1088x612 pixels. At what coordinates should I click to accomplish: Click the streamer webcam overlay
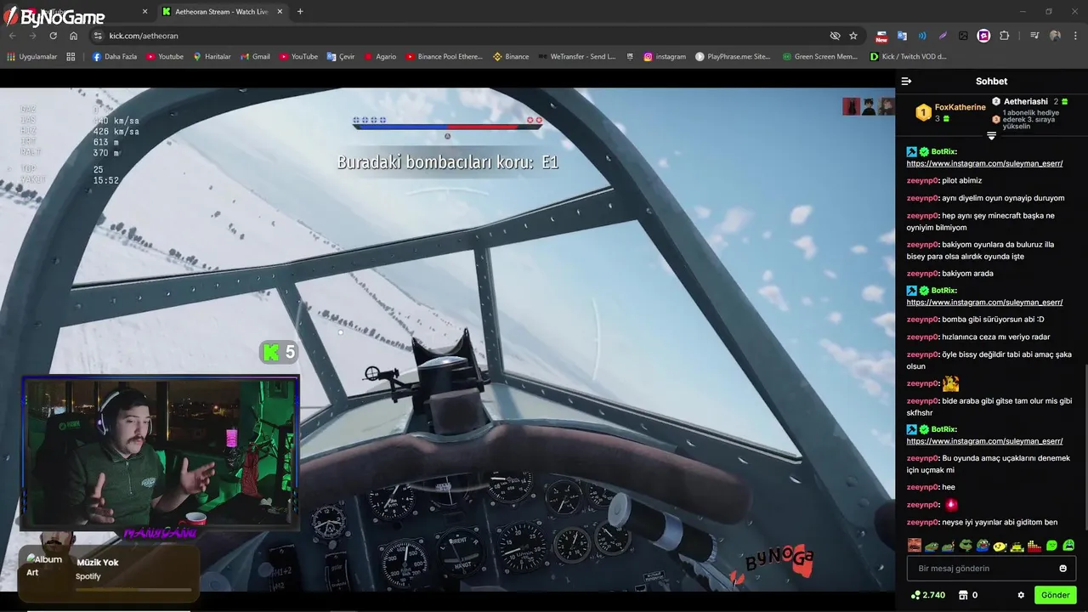pyautogui.click(x=161, y=453)
